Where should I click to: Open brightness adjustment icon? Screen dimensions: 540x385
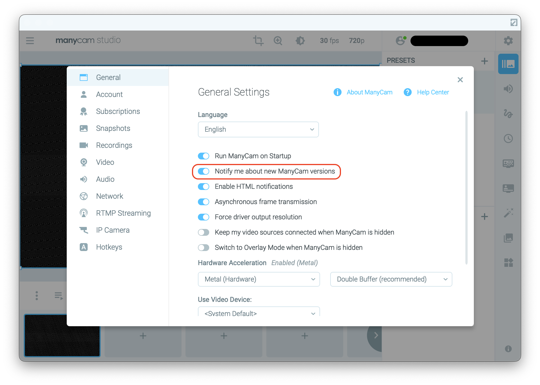pos(300,41)
